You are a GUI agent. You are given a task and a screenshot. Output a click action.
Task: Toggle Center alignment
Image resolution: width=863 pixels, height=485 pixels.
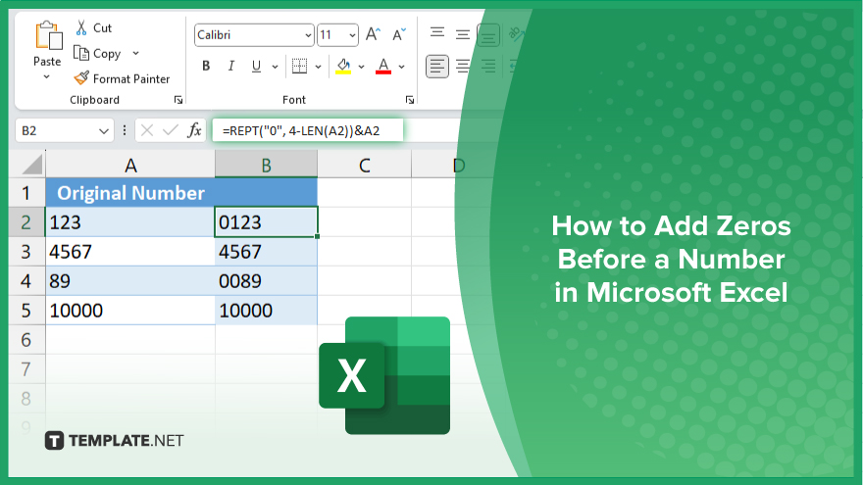point(463,67)
